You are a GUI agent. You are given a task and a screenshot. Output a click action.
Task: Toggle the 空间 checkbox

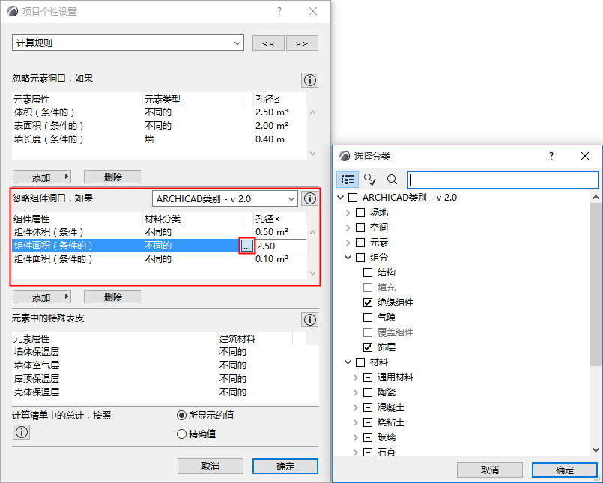click(x=360, y=228)
